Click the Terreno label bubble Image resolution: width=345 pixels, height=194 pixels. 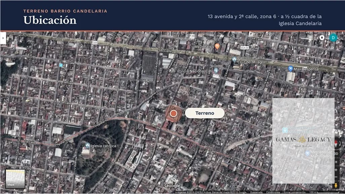click(x=205, y=113)
